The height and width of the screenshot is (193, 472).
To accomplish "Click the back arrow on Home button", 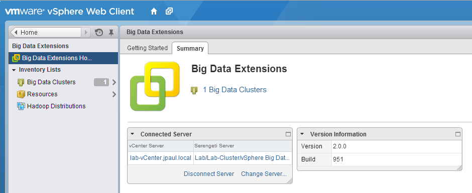I will click(16, 32).
